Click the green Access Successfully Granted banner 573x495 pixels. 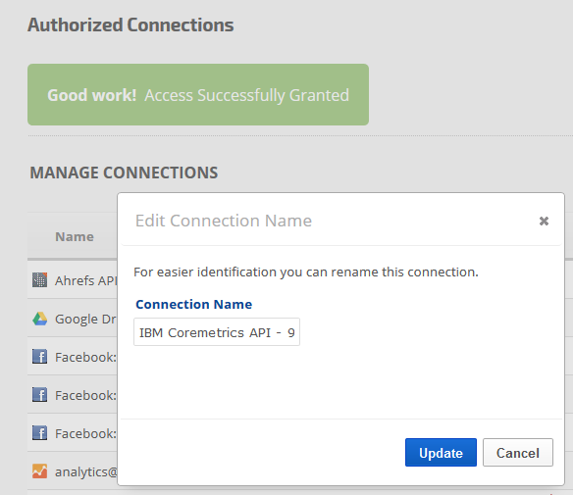(x=198, y=95)
